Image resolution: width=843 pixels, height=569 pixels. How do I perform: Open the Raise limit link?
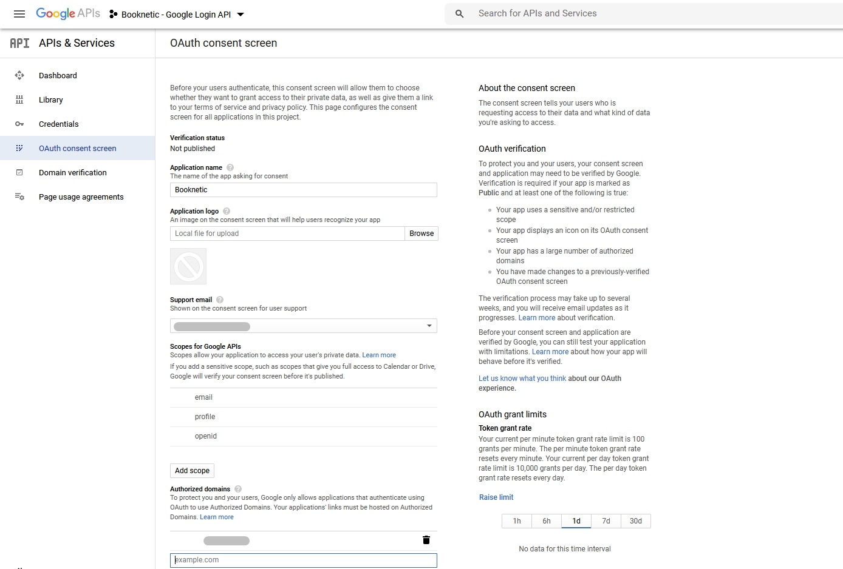point(496,497)
